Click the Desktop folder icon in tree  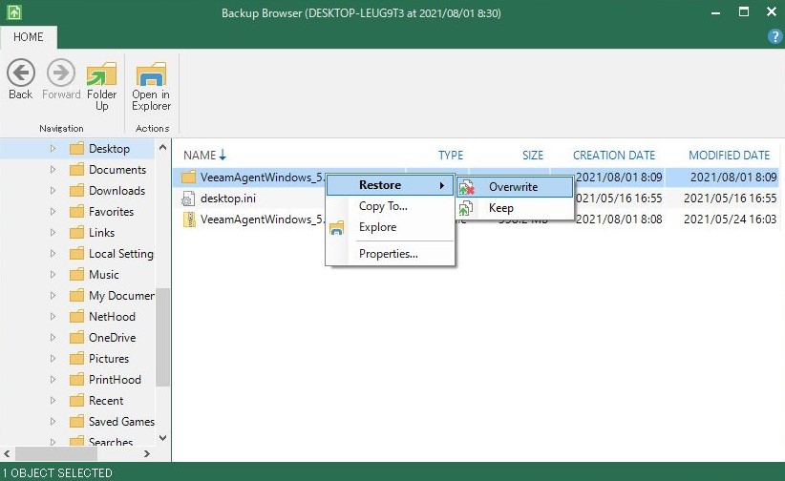click(76, 149)
